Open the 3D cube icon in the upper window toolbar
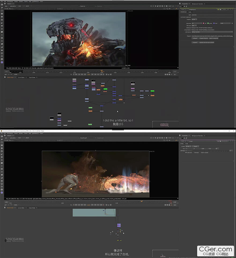 2,32
